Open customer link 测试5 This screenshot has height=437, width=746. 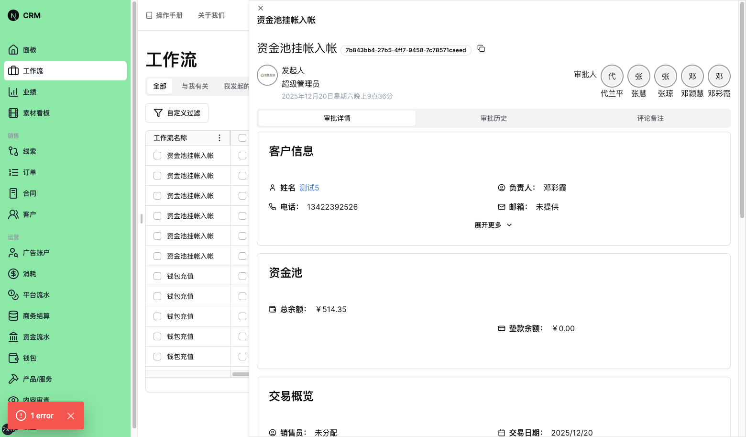click(x=309, y=187)
